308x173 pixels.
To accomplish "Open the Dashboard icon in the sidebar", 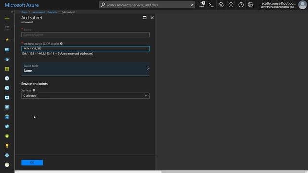I will pyautogui.click(x=7, y=49).
